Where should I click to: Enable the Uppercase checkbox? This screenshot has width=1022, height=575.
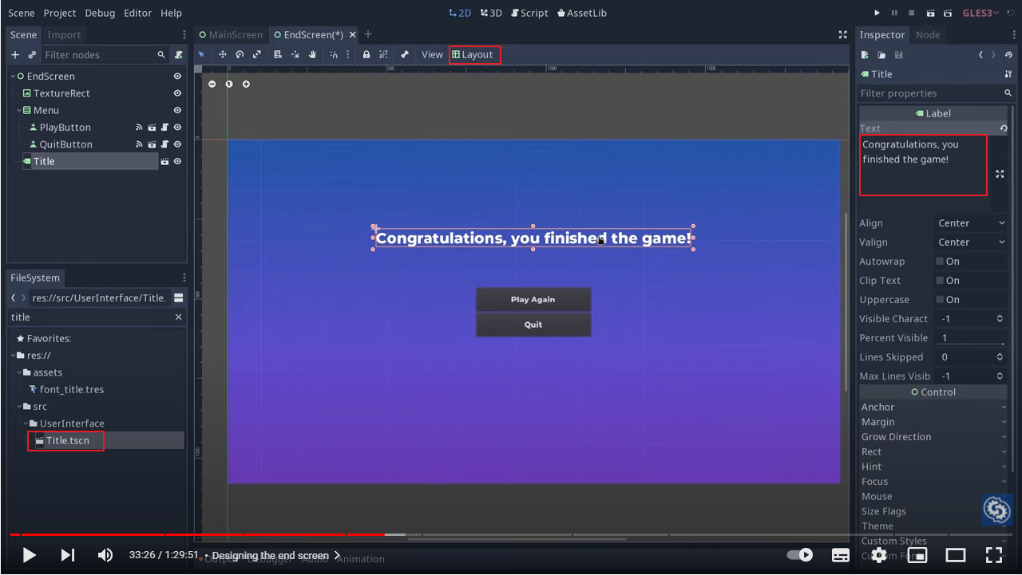(940, 300)
